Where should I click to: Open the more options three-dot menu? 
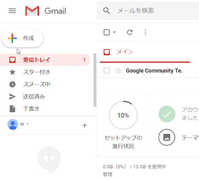(x=146, y=32)
